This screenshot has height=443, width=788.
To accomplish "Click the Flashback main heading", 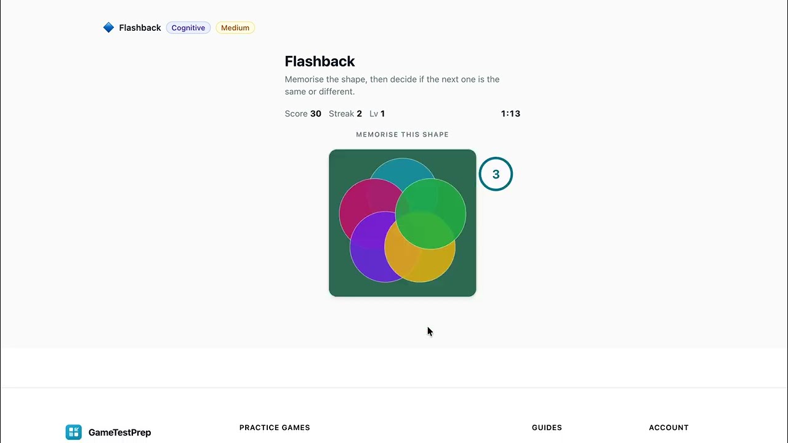I will click(320, 62).
